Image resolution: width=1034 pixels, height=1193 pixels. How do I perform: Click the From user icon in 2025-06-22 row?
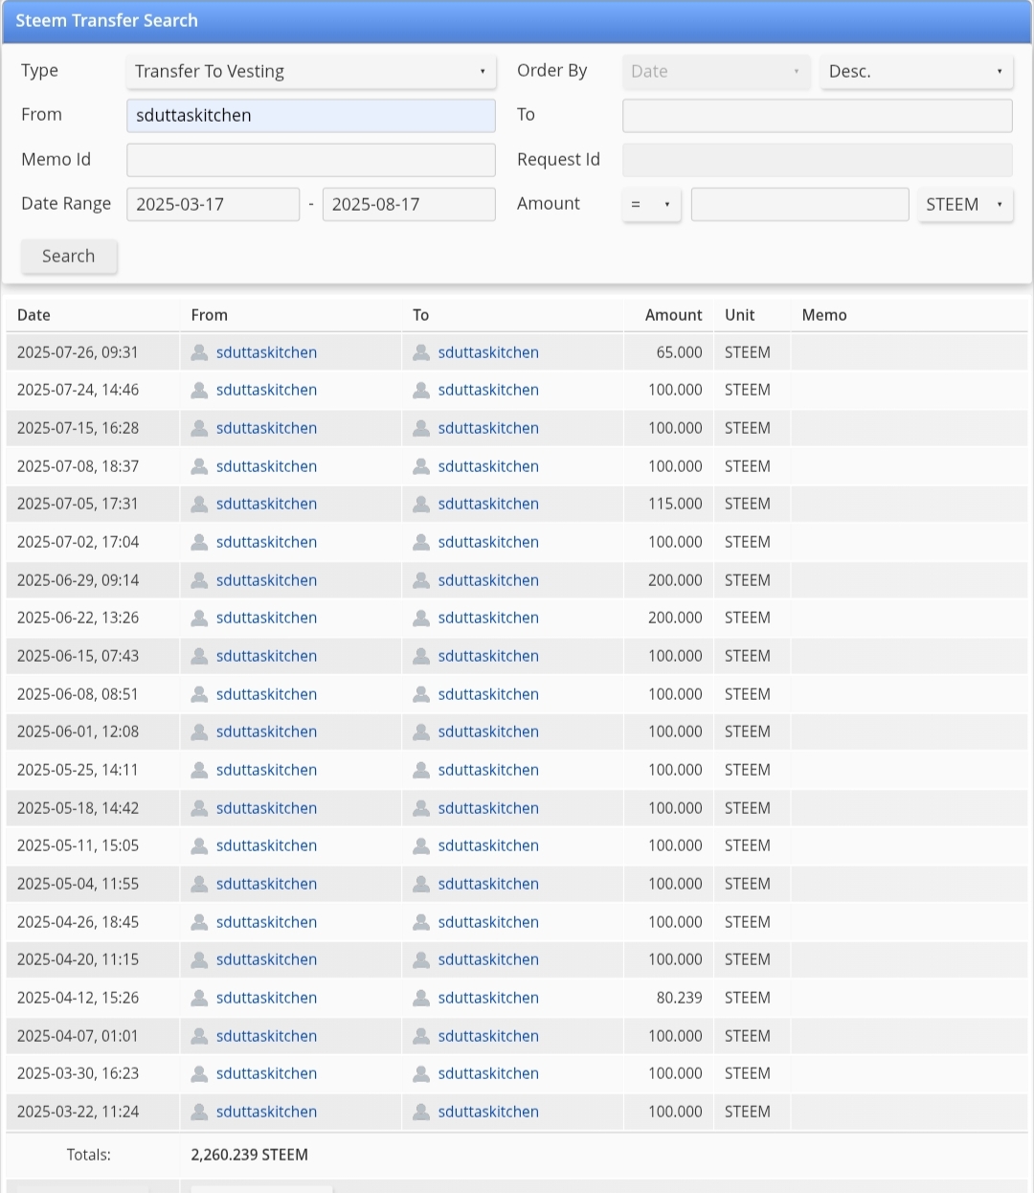click(x=199, y=618)
